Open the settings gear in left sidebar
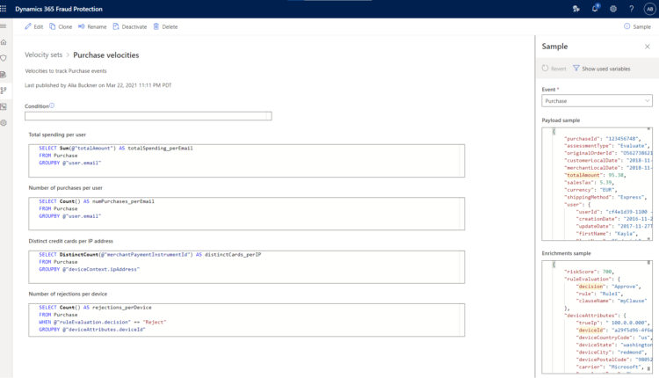The width and height of the screenshot is (659, 378). [4, 122]
